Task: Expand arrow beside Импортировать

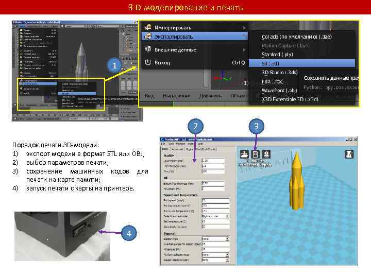Action: click(x=244, y=28)
